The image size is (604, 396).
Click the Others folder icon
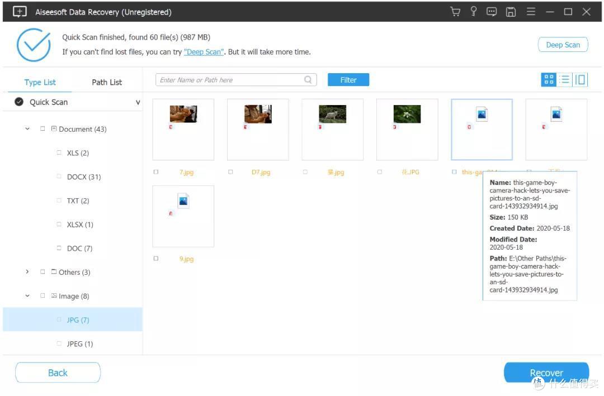click(54, 271)
